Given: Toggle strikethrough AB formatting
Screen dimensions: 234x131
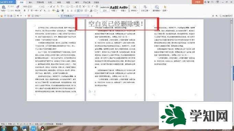Looking at the screenshot, I should point(36,11).
